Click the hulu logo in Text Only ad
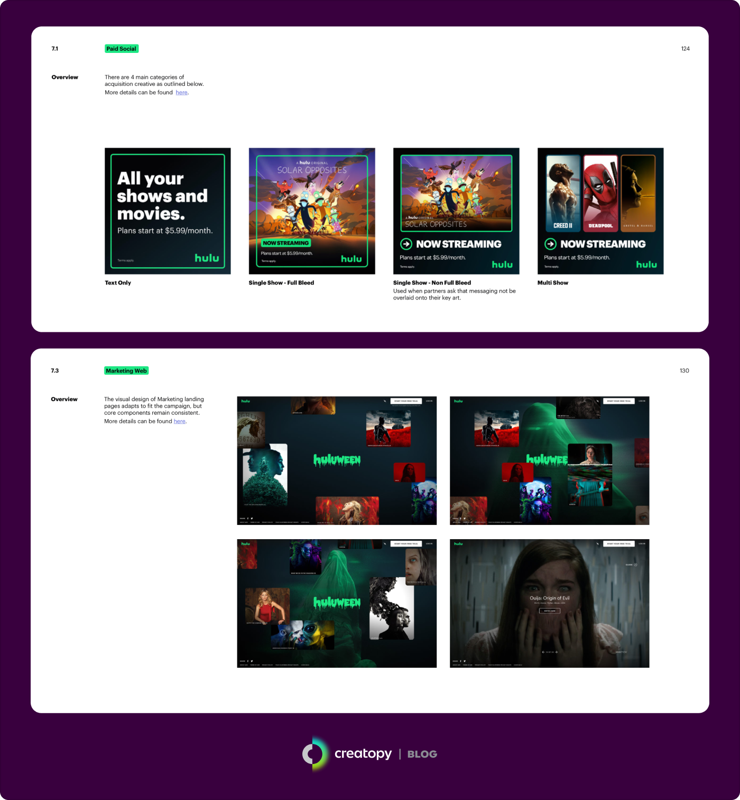740x800 pixels. (x=207, y=258)
